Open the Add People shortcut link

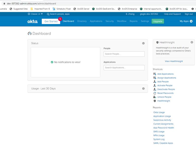tap(163, 82)
